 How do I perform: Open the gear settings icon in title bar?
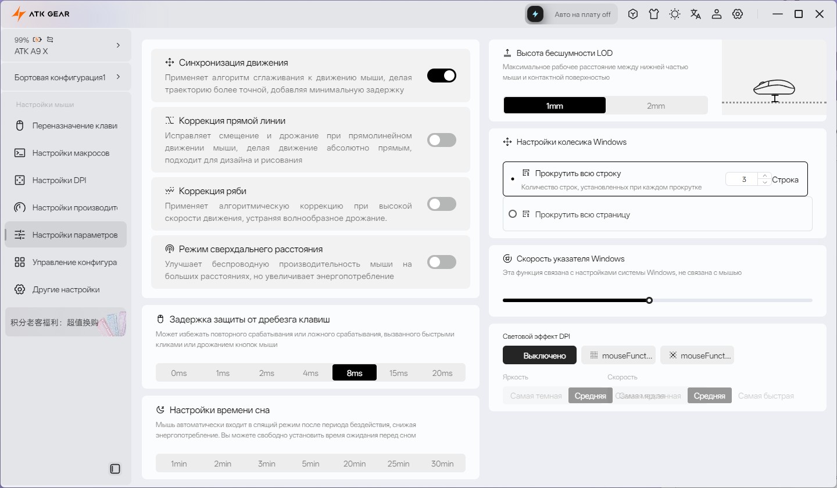pyautogui.click(x=738, y=14)
